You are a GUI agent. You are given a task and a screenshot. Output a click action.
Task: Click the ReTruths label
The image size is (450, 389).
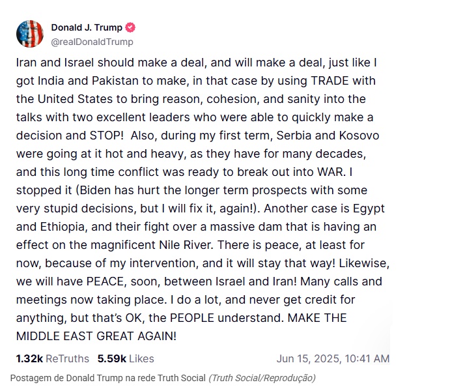pyautogui.click(x=68, y=359)
